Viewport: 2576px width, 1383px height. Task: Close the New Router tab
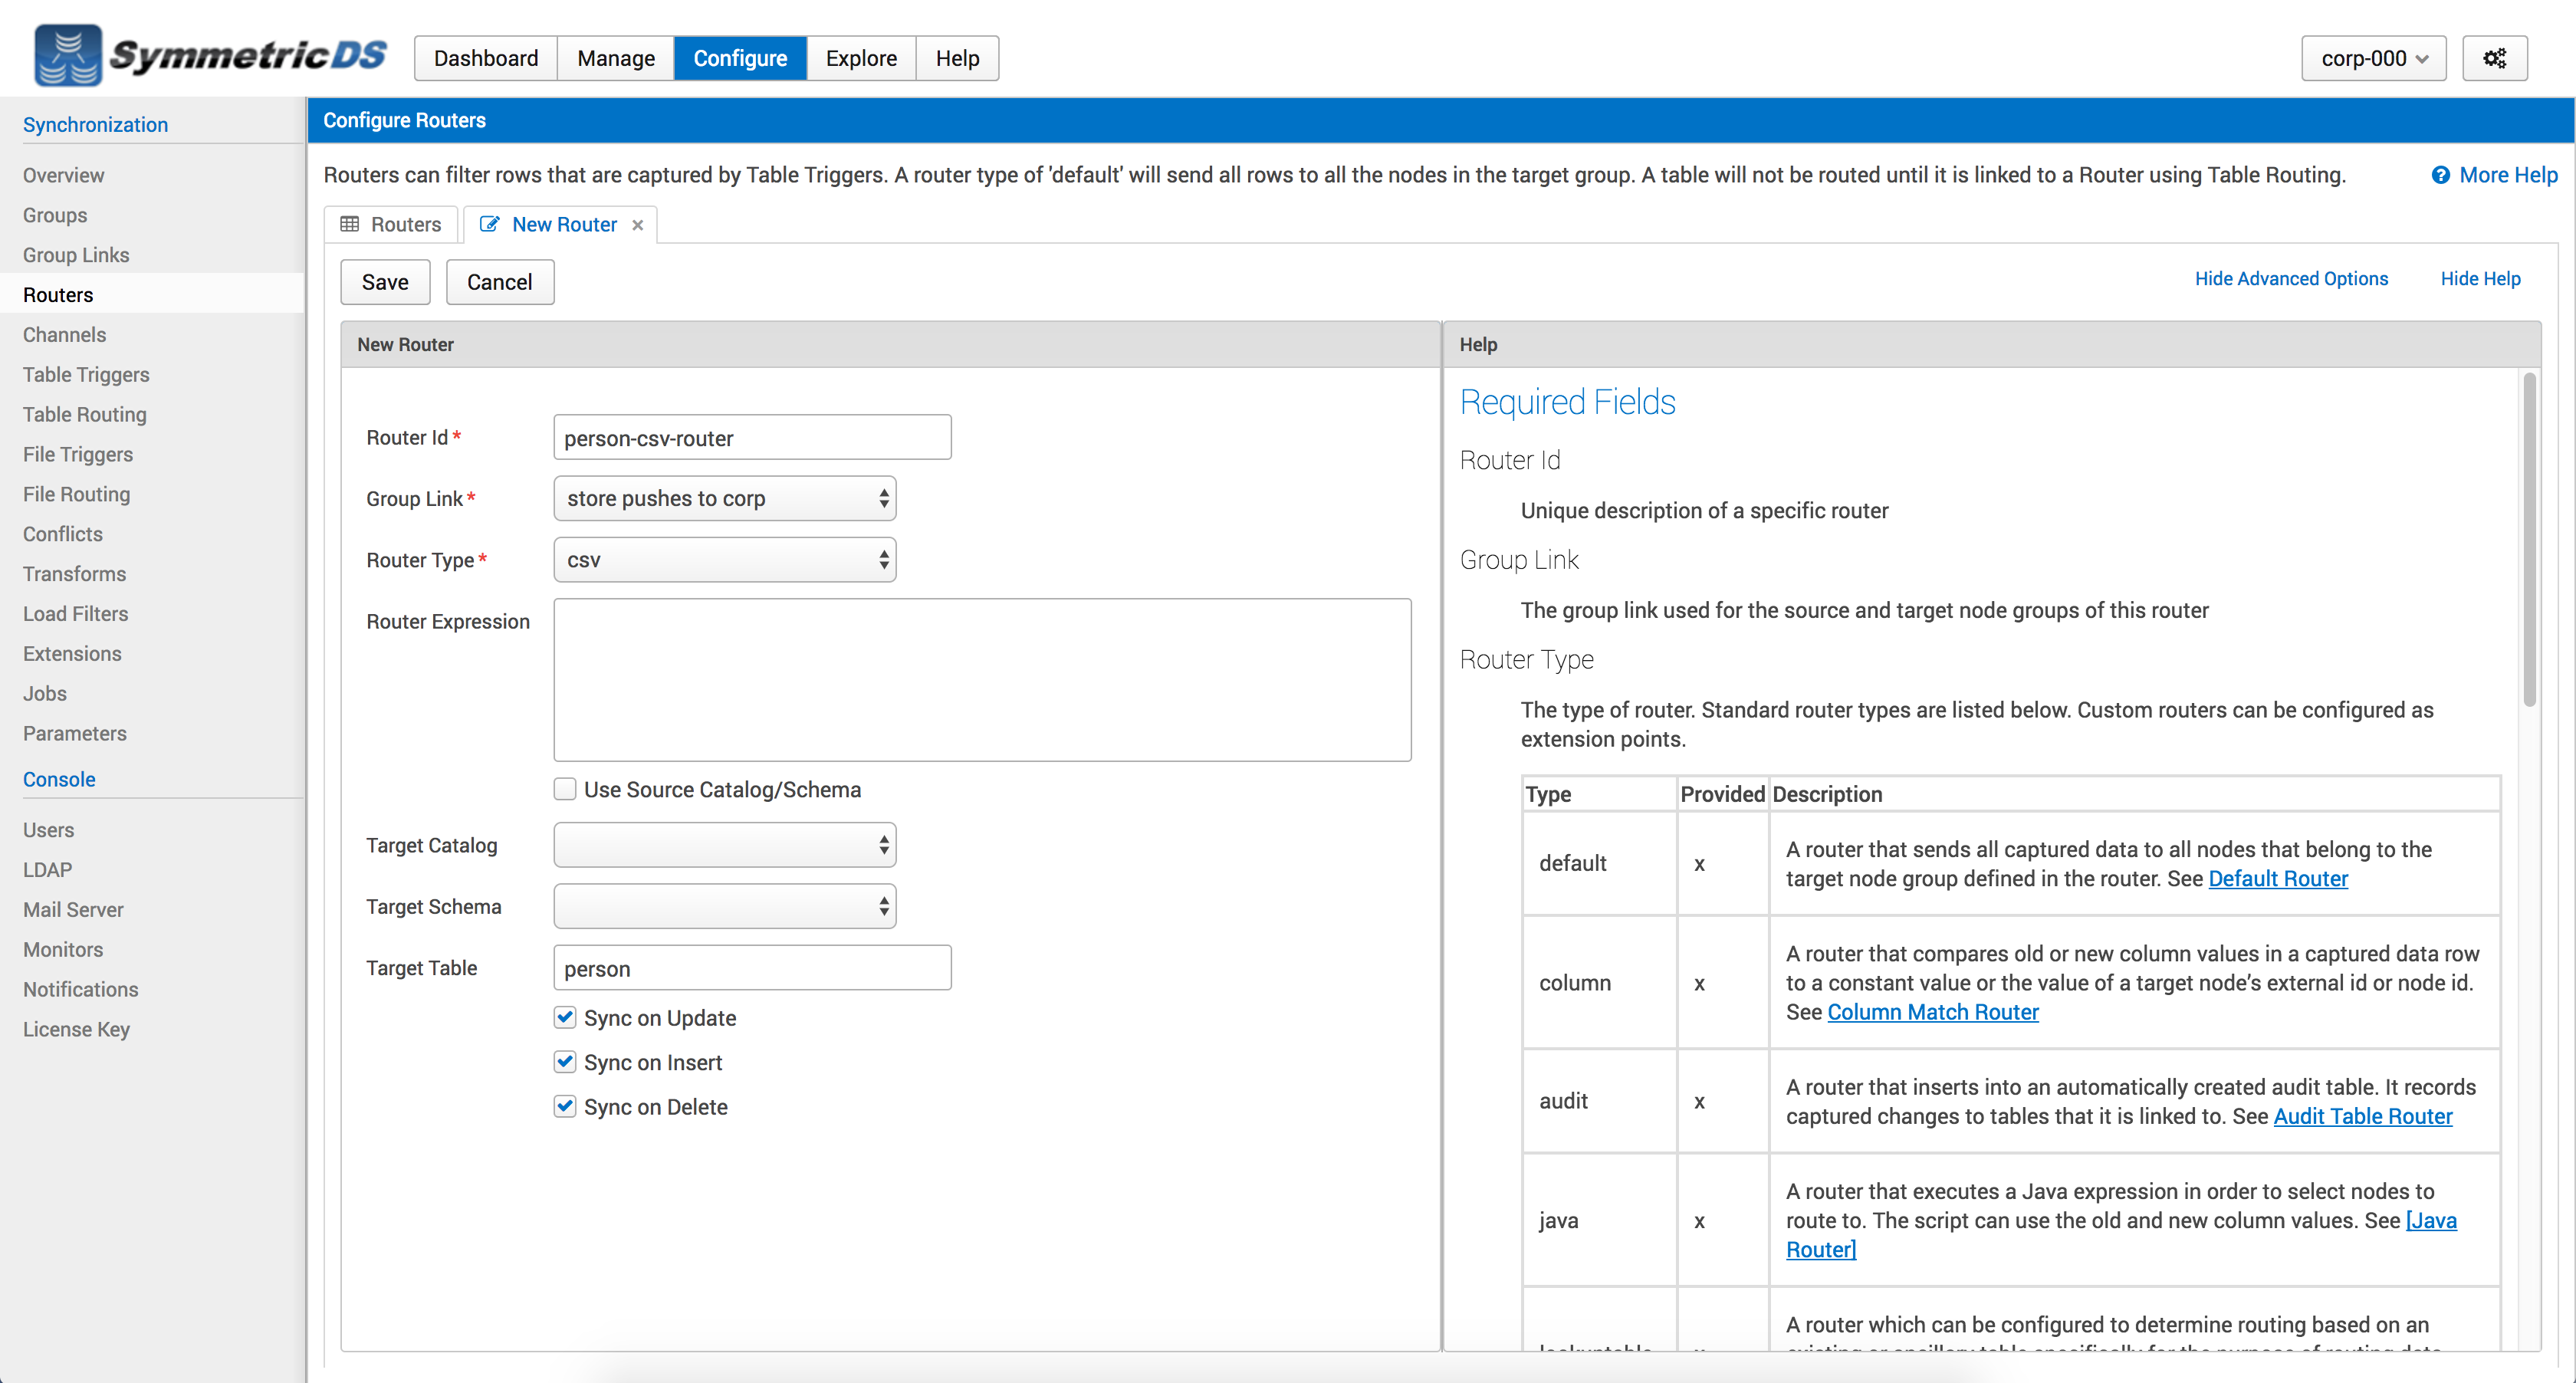point(637,225)
